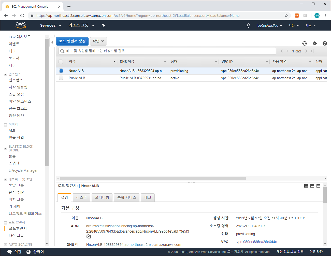This screenshot has height=256, width=331.
Task: Open the help question mark icon
Action: [325, 43]
